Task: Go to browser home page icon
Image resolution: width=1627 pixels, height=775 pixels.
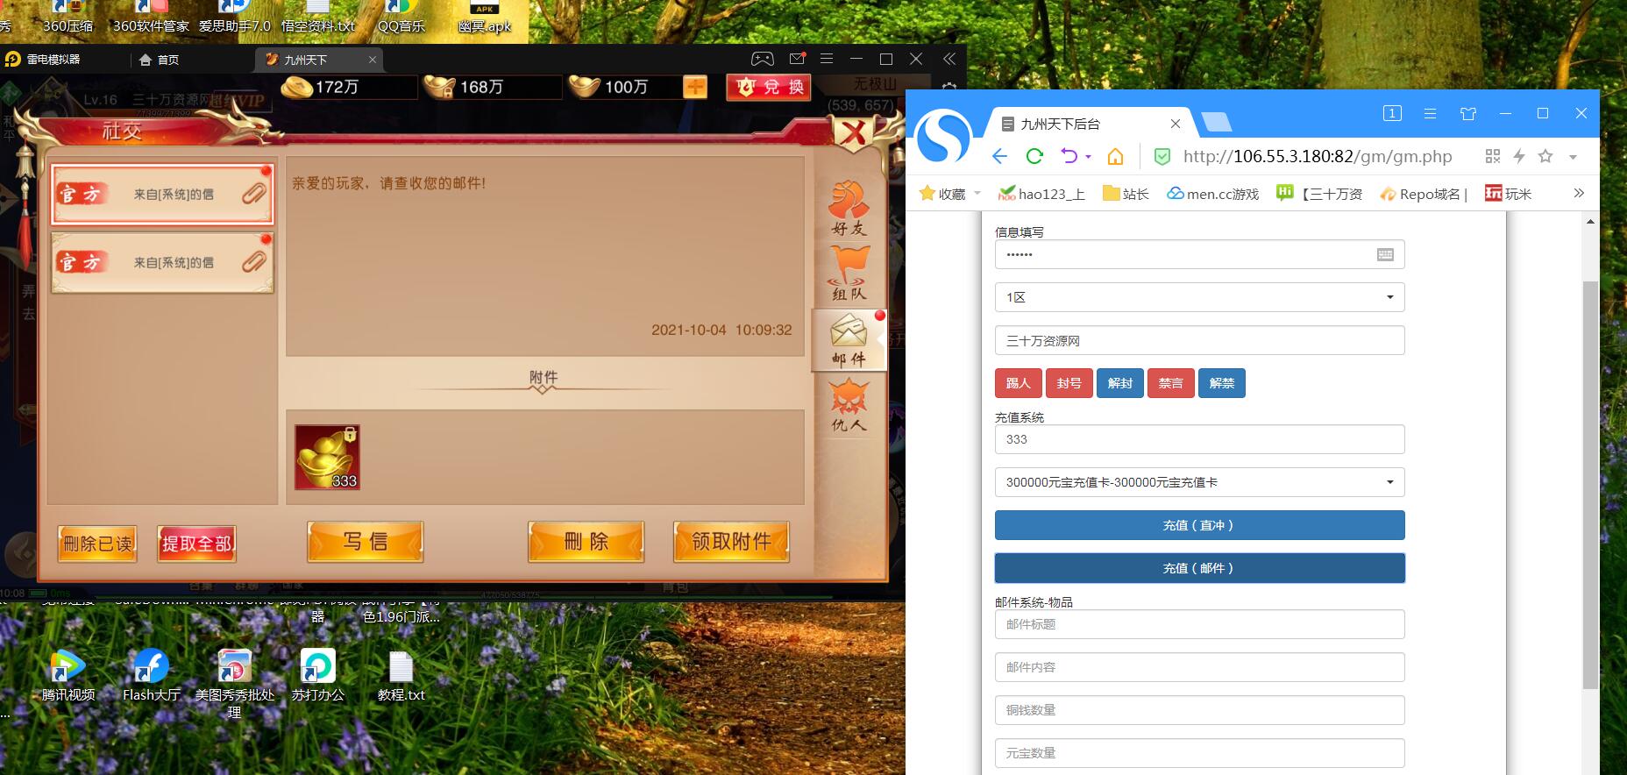Action: (x=1115, y=156)
